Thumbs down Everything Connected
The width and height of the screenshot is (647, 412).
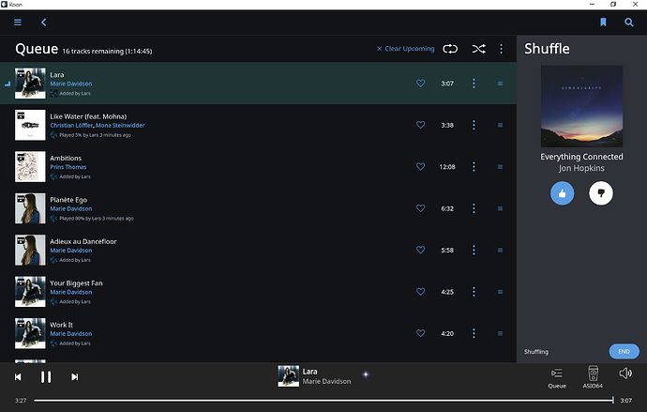(601, 193)
